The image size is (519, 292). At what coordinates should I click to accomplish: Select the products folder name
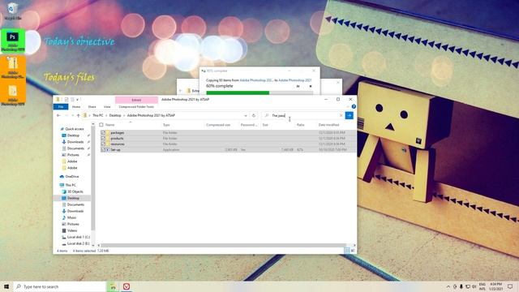pyautogui.click(x=117, y=139)
